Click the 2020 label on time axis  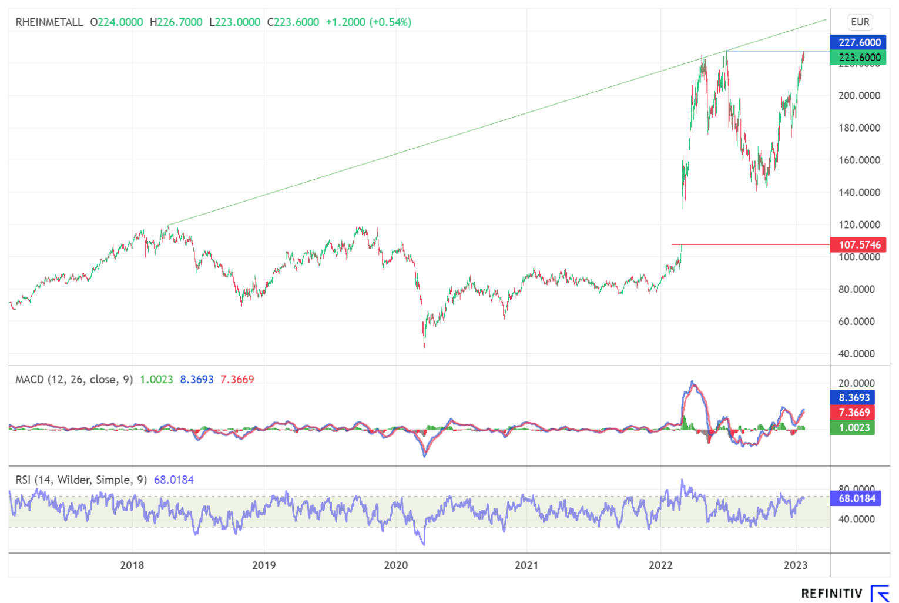pos(395,565)
